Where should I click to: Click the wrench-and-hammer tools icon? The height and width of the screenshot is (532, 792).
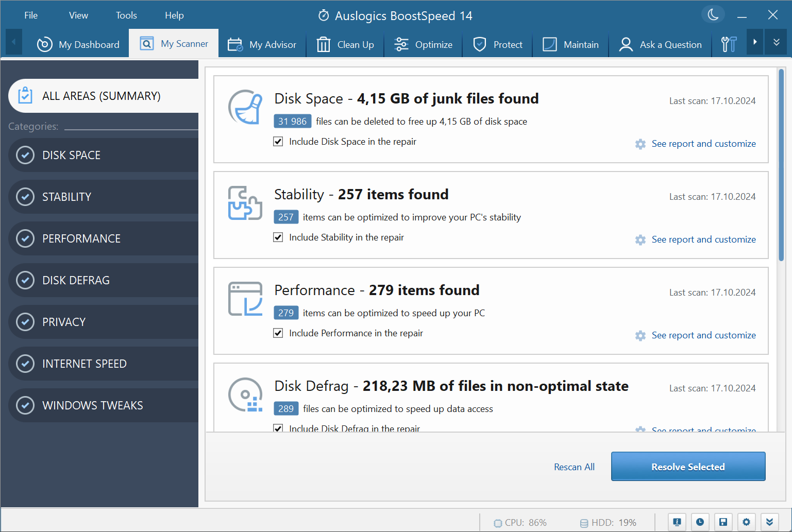[728, 44]
